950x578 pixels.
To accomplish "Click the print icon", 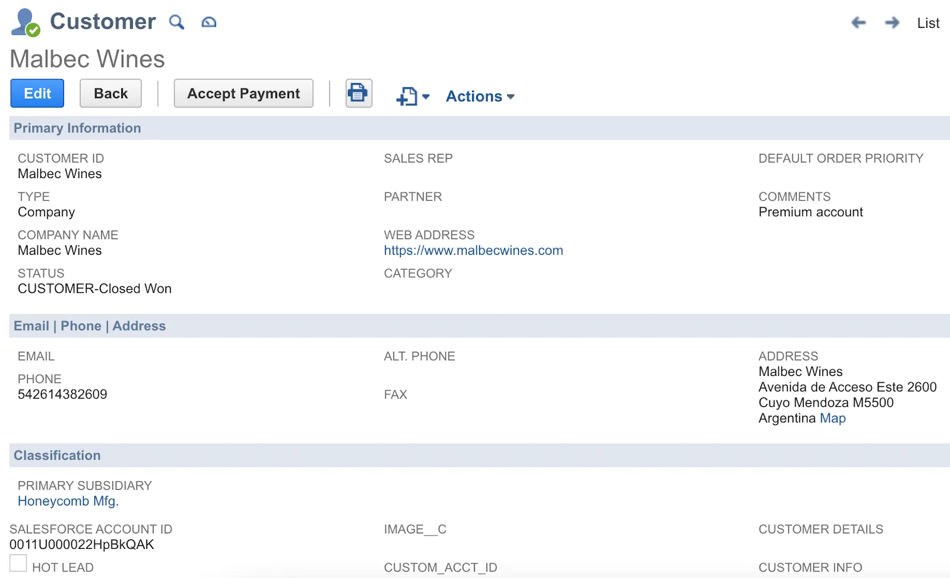I will (358, 93).
